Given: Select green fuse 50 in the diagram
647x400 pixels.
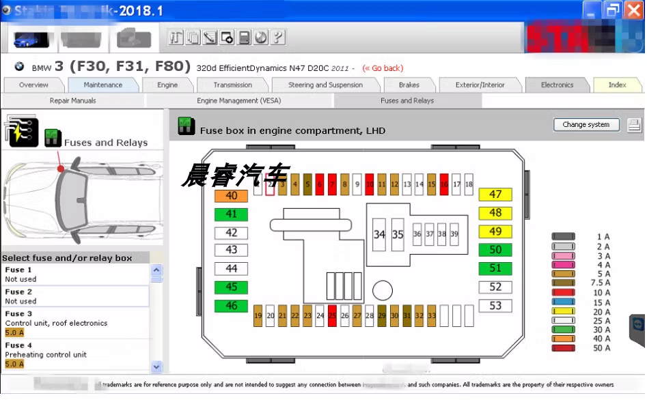Looking at the screenshot, I should tap(495, 250).
